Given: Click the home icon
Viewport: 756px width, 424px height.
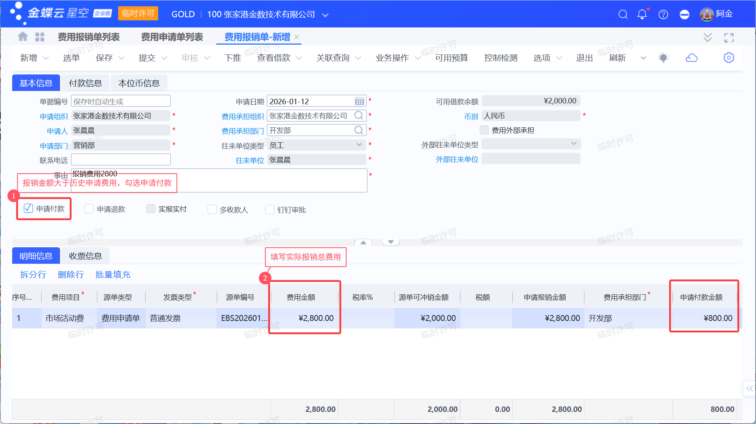Looking at the screenshot, I should click(x=23, y=37).
